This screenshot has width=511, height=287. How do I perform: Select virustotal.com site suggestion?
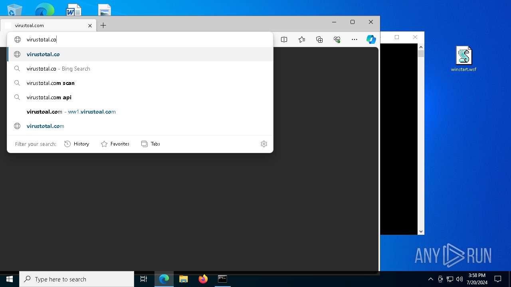pos(140,126)
